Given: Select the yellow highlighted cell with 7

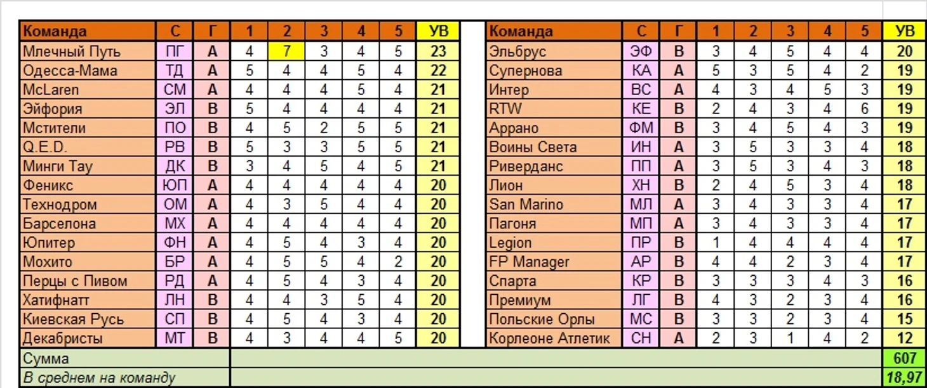Looking at the screenshot, I should point(286,51).
